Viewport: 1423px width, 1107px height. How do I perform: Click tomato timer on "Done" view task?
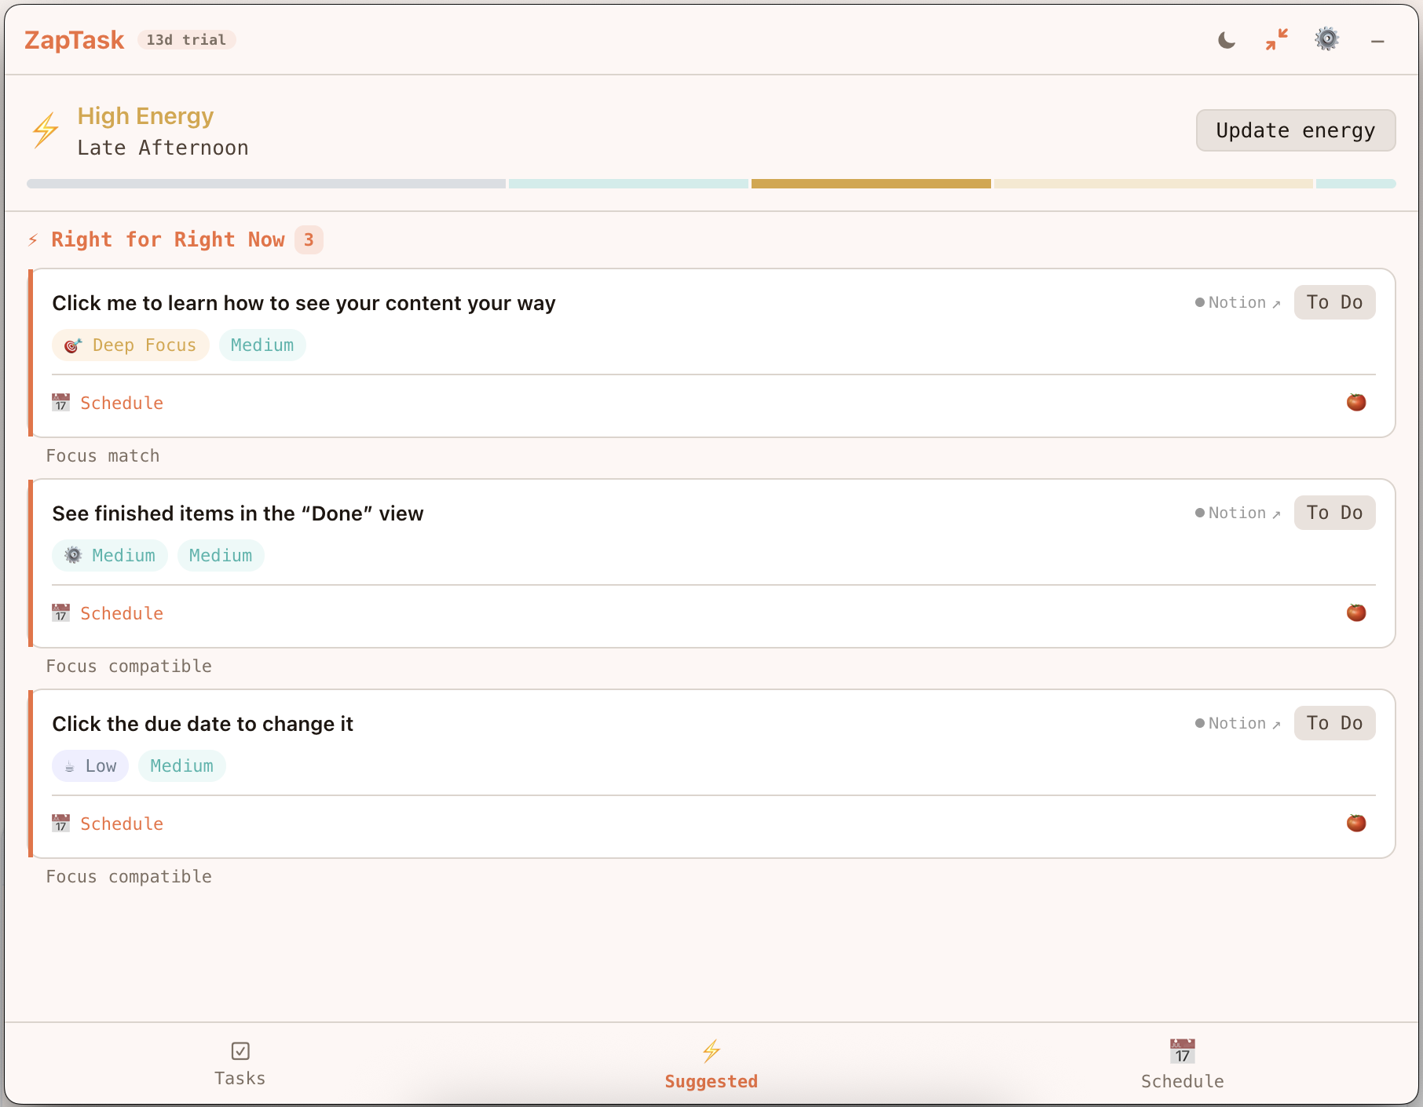pos(1355,613)
